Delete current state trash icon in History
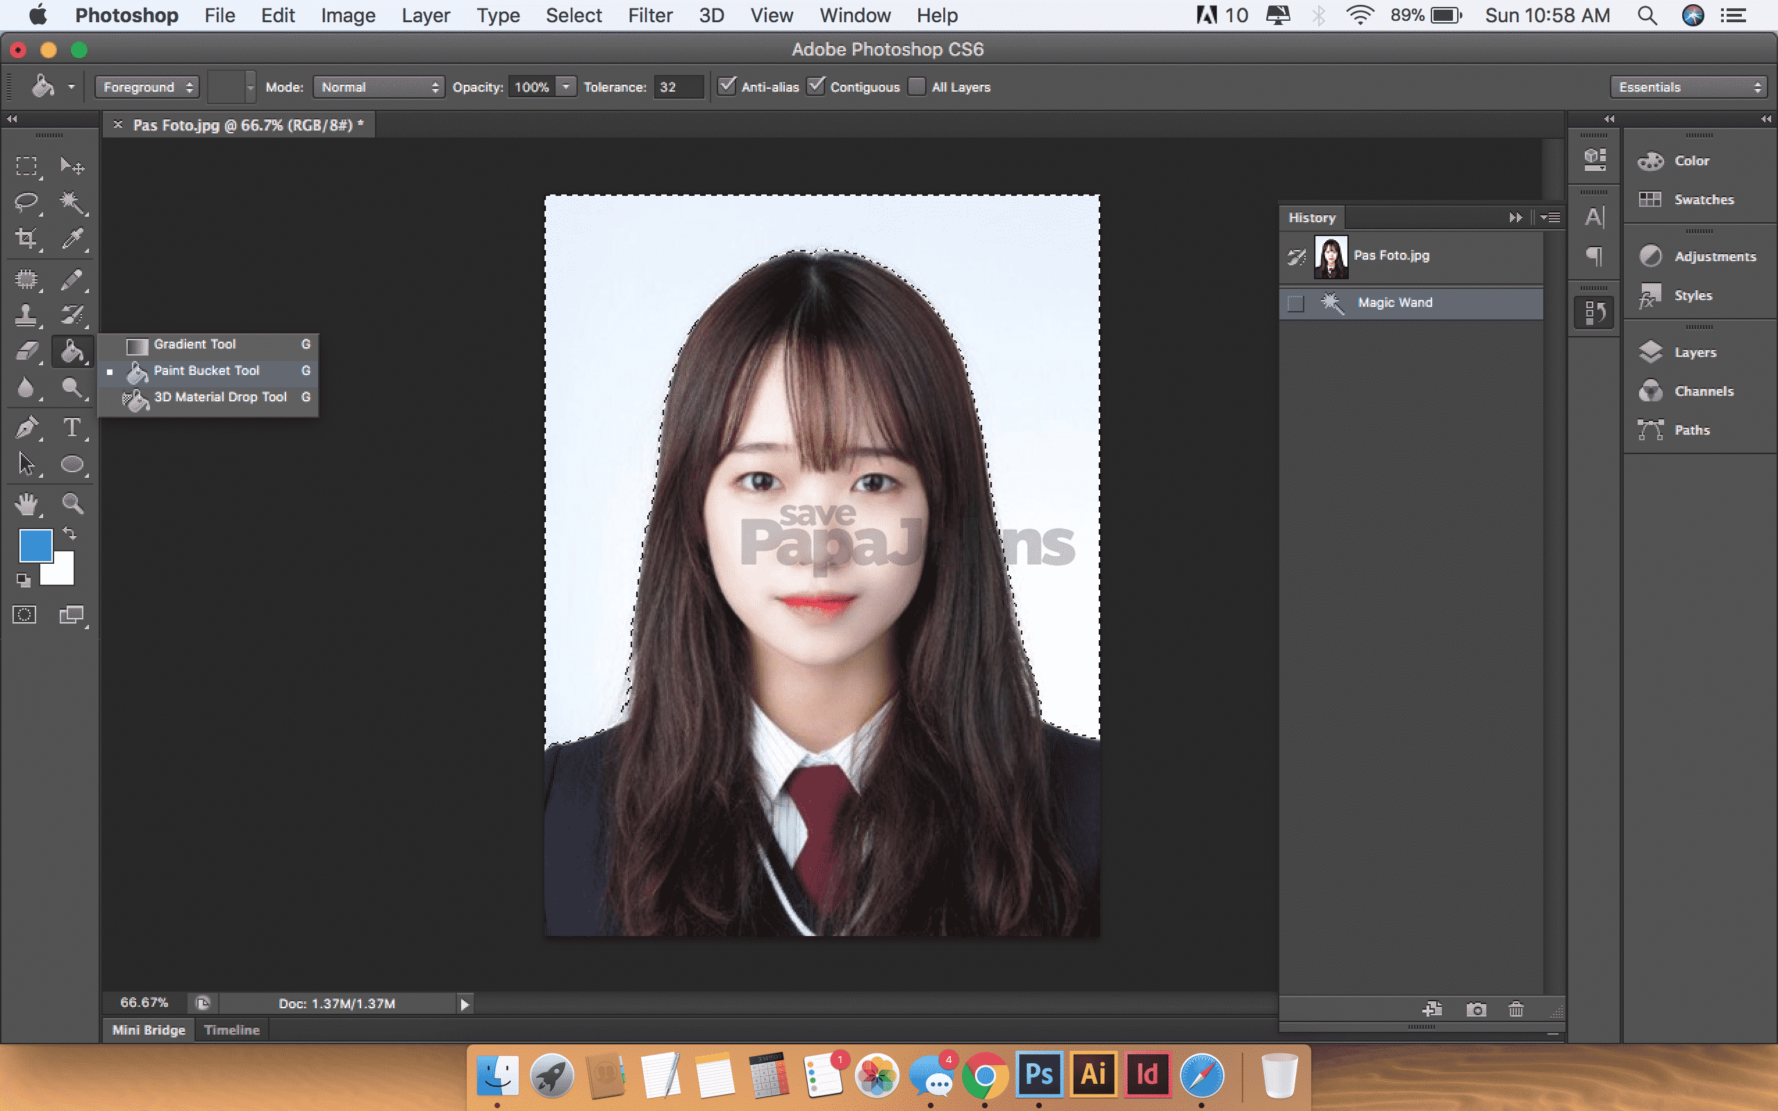The width and height of the screenshot is (1778, 1111). point(1515,1009)
